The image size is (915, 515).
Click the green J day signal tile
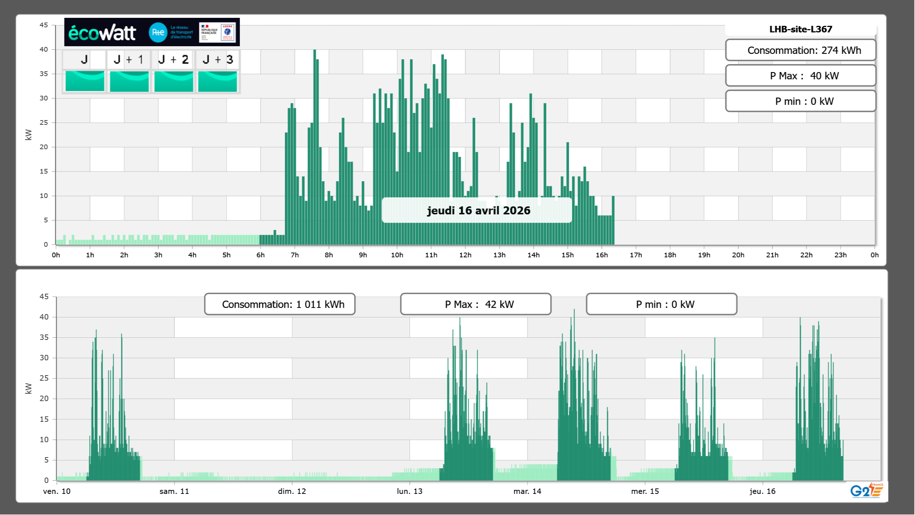coord(85,81)
